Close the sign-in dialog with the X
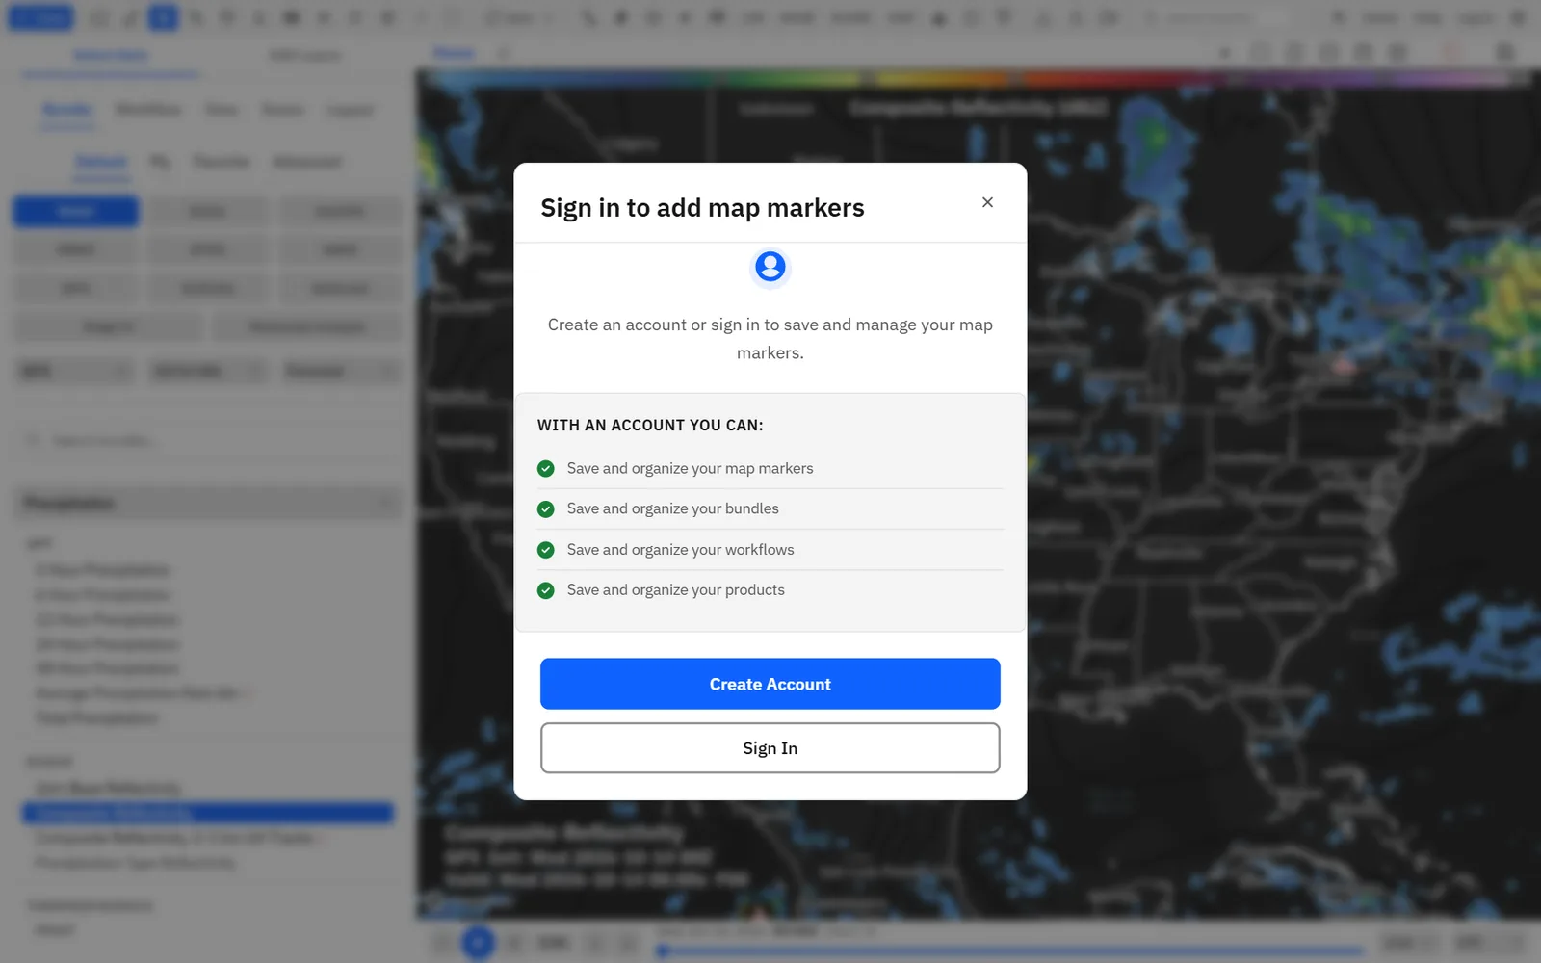Image resolution: width=1541 pixels, height=963 pixels. (987, 202)
